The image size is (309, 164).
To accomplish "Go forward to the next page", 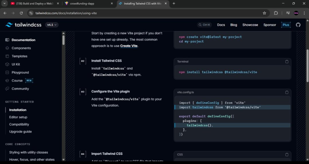I will coord(13,13).
